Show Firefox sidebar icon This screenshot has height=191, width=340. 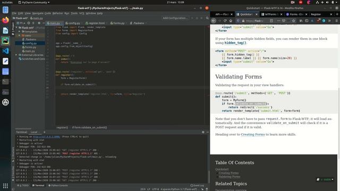(x=307, y=21)
